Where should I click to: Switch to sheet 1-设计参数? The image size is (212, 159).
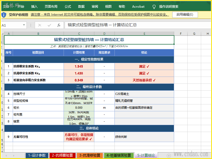tap(37, 156)
